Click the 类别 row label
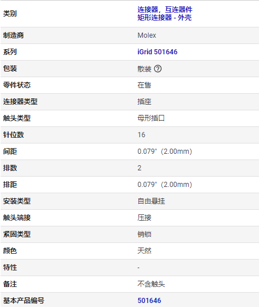Screen dimensions: 259x307 (x=10, y=14)
